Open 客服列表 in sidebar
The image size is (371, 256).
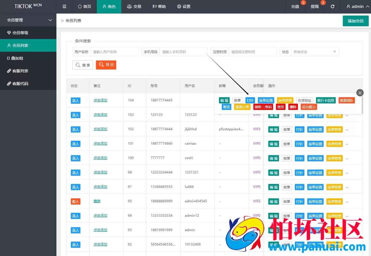pyautogui.click(x=28, y=71)
